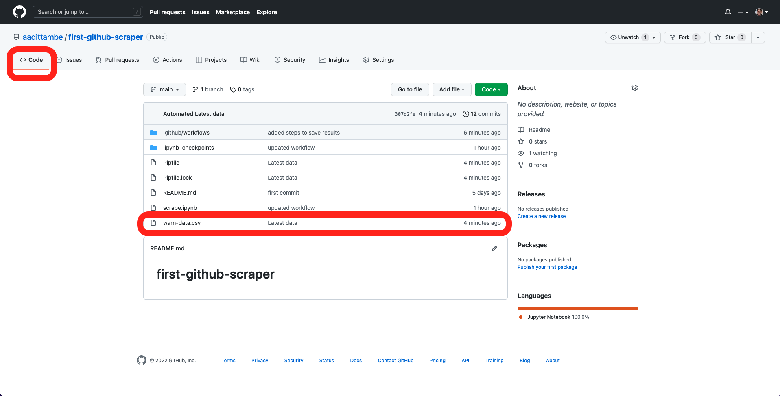780x396 pixels.
Task: Click the file icon for README.md row
Action: point(153,193)
